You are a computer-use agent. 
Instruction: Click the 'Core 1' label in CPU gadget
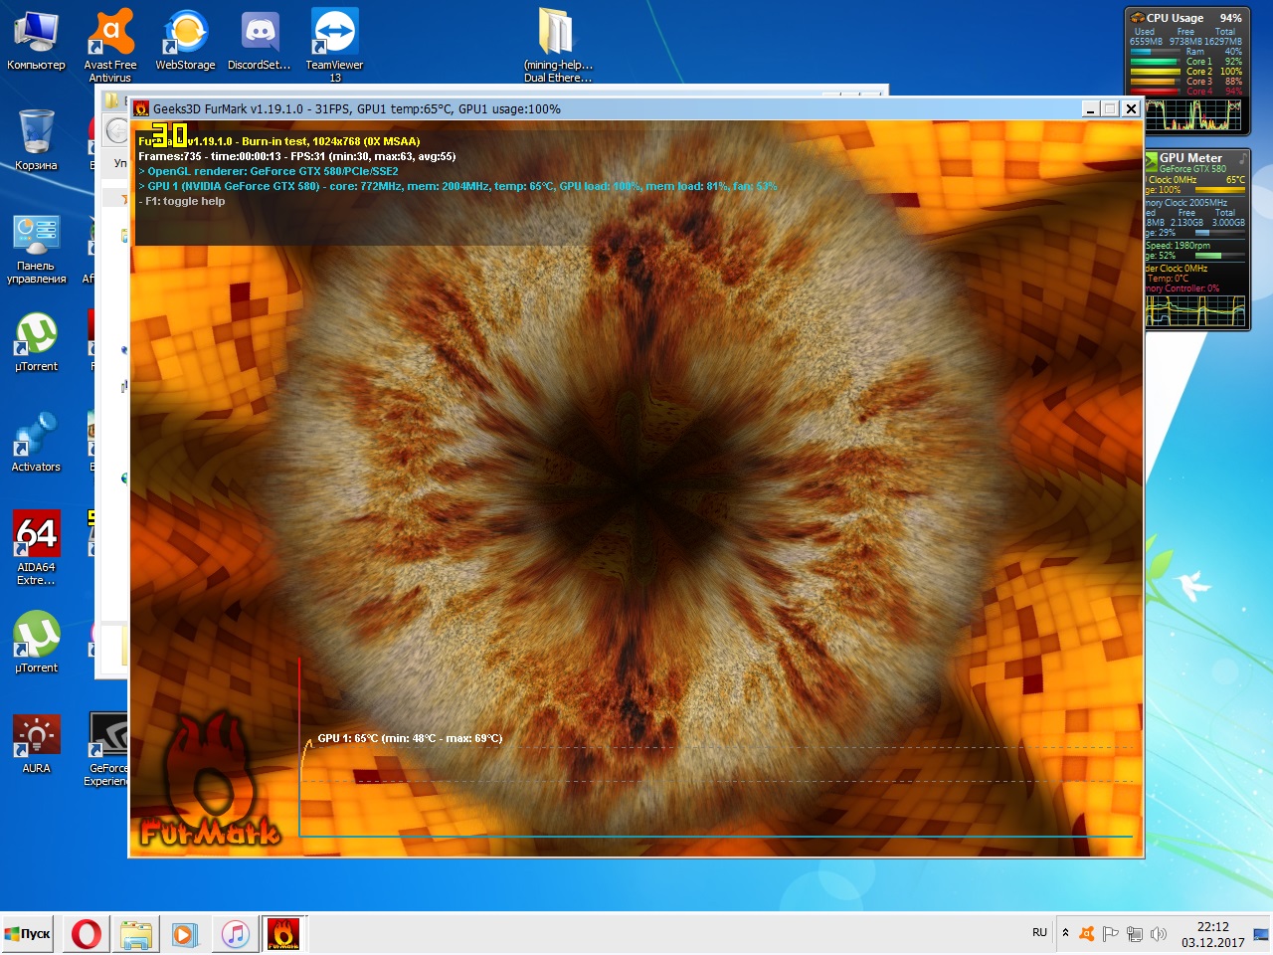pos(1198,62)
